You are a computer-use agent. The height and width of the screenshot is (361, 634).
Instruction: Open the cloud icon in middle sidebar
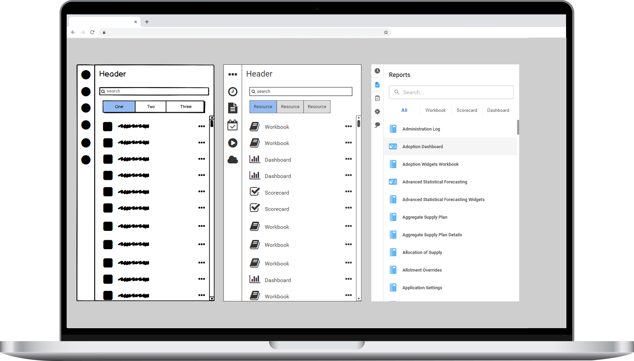coord(232,159)
